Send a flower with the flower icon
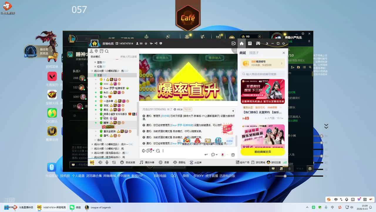 point(223,155)
